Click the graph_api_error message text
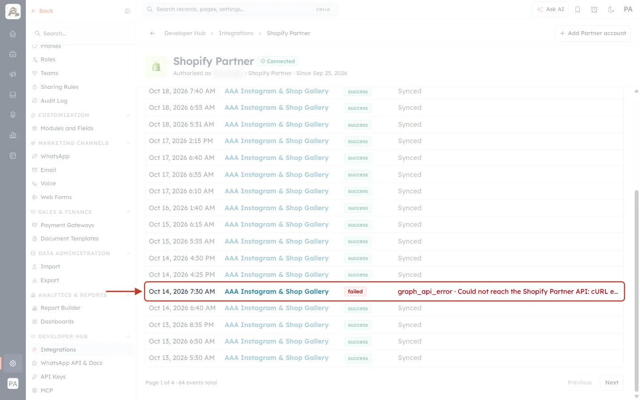The height and width of the screenshot is (400, 640). (508, 292)
